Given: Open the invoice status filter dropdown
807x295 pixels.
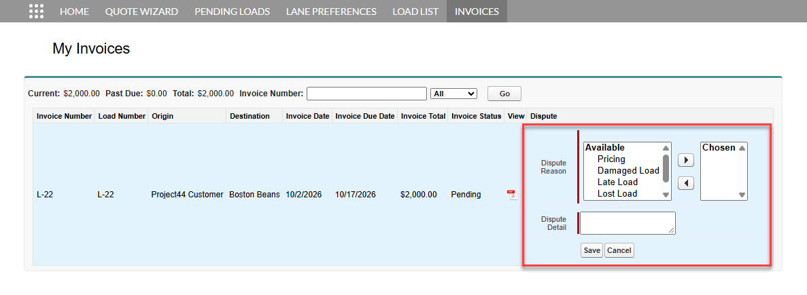Looking at the screenshot, I should [453, 94].
